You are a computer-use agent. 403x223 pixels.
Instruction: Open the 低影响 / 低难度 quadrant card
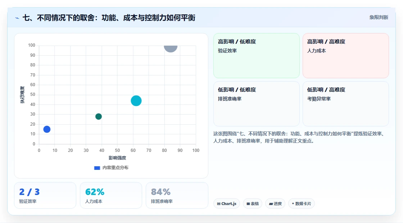click(x=257, y=104)
